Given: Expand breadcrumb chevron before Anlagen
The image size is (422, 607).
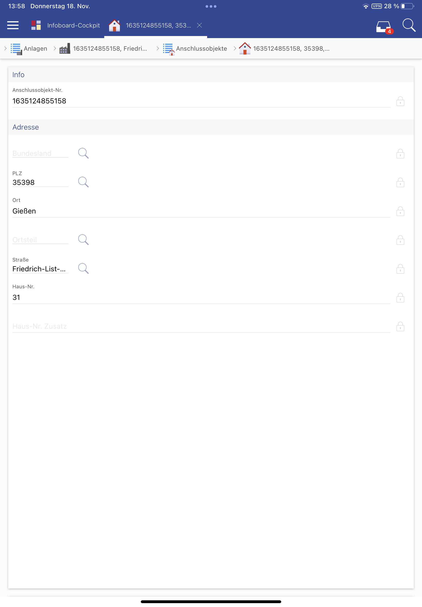Looking at the screenshot, I should [5, 48].
